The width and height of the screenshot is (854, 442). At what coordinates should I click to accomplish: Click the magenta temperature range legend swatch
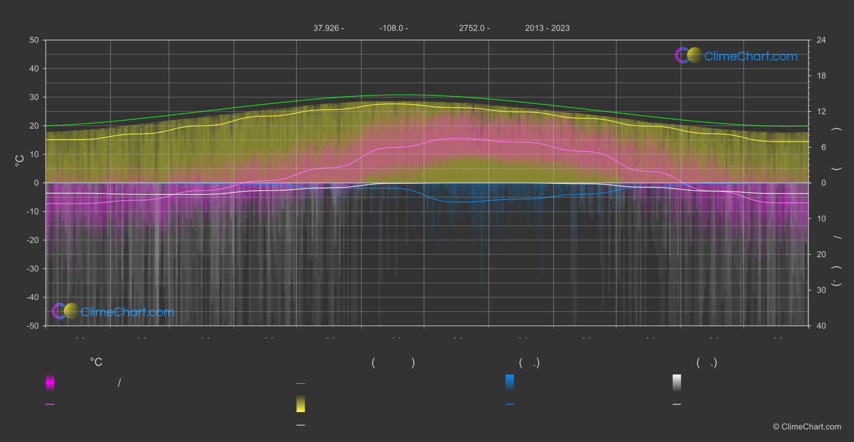point(50,383)
